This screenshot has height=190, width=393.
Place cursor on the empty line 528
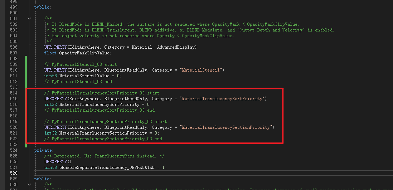click(x=143, y=173)
